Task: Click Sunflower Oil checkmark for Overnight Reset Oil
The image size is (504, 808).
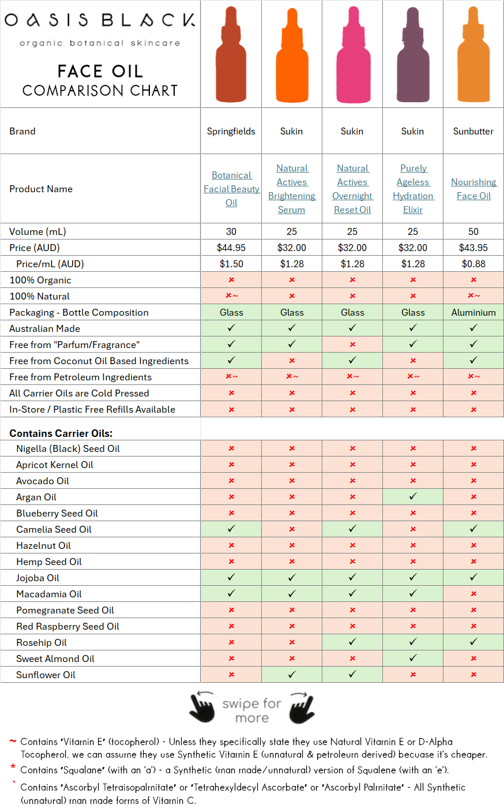Action: click(352, 674)
